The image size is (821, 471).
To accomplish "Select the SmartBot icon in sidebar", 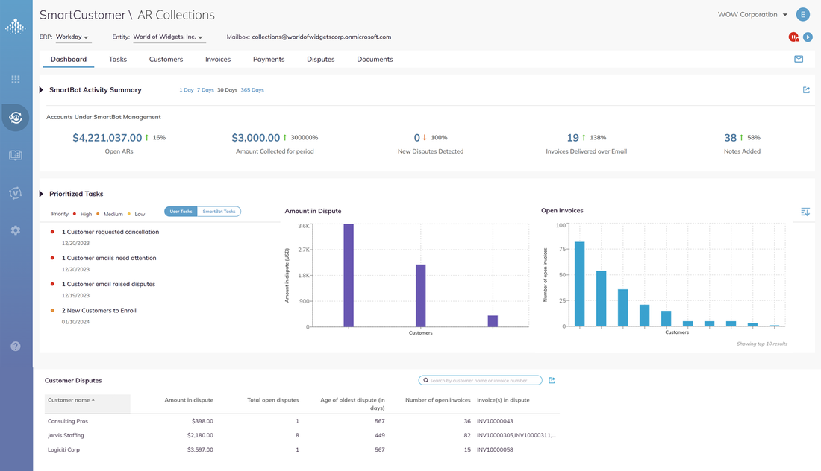I will pyautogui.click(x=16, y=118).
